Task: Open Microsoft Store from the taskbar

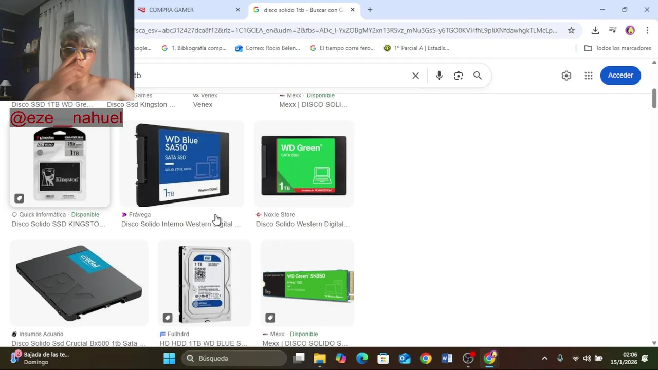Action: point(383,358)
